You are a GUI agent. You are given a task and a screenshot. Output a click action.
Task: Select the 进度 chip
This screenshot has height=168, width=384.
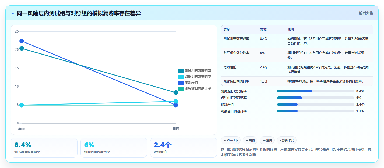267,140
